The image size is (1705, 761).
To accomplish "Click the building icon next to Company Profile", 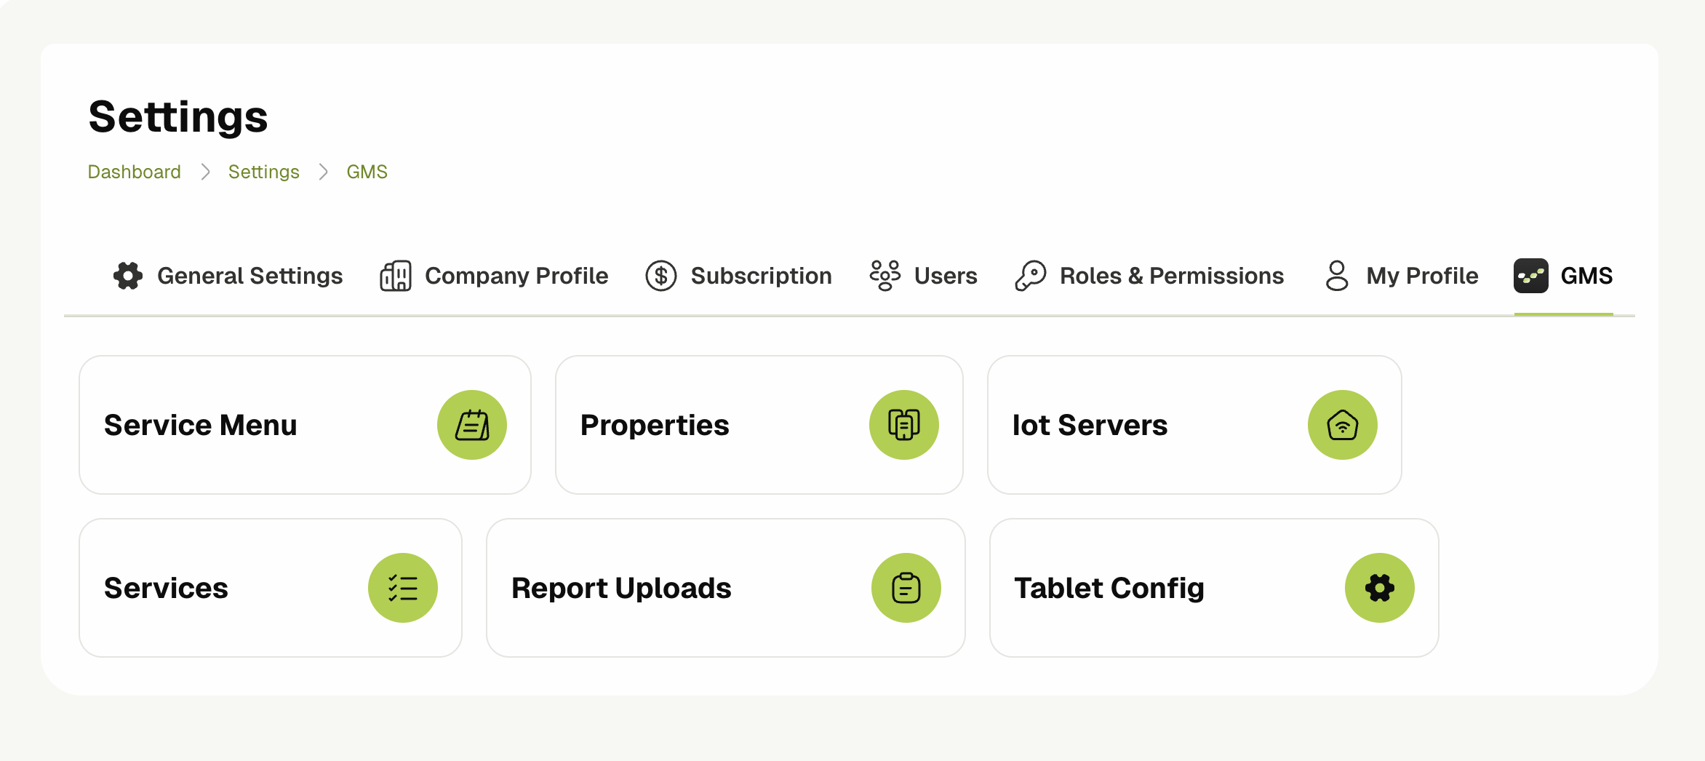I will (396, 276).
